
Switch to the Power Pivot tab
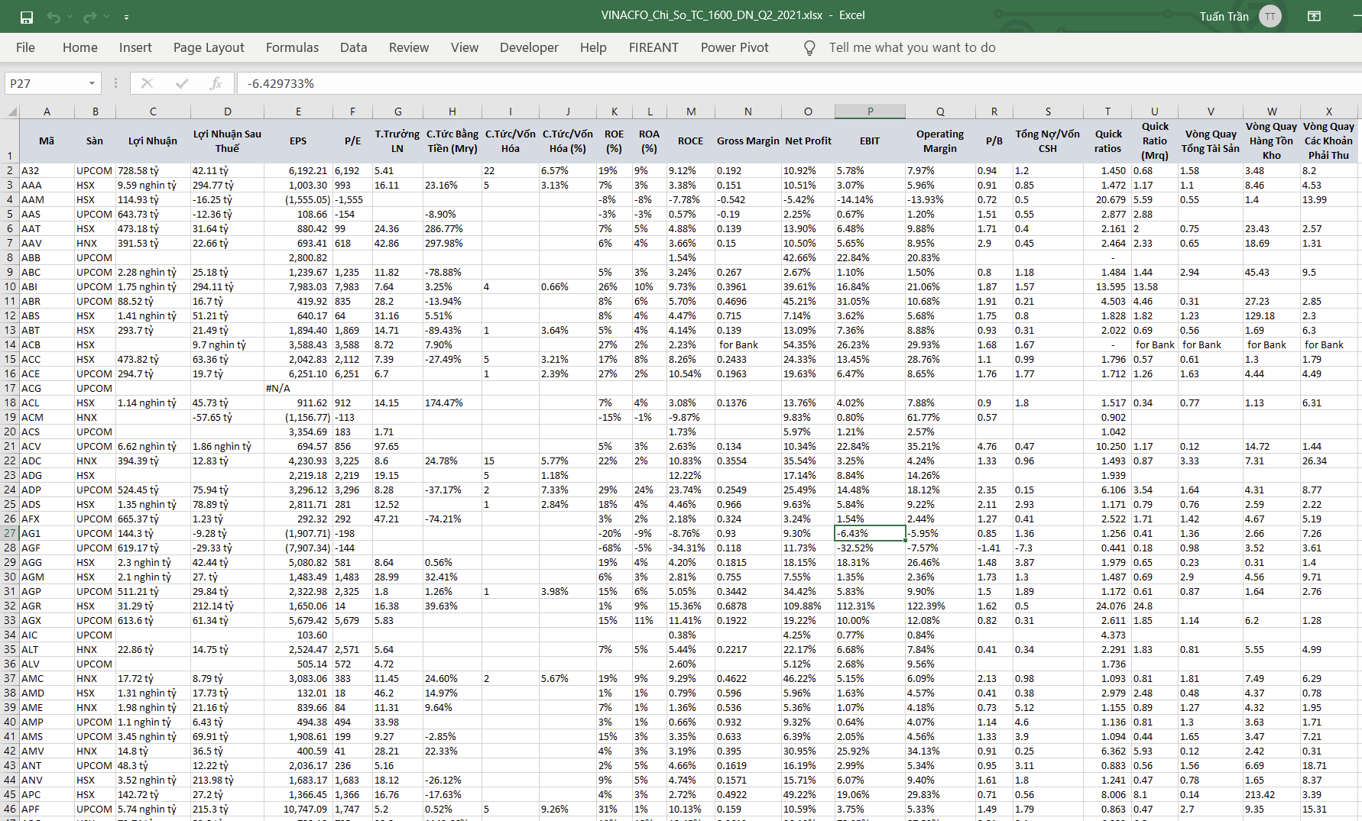(x=735, y=47)
